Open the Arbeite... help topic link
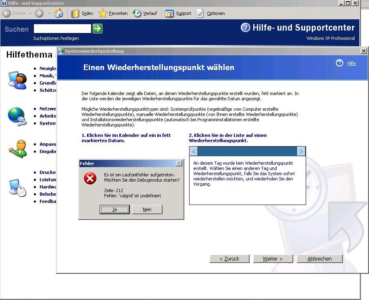This screenshot has width=369, height=300. point(48,116)
